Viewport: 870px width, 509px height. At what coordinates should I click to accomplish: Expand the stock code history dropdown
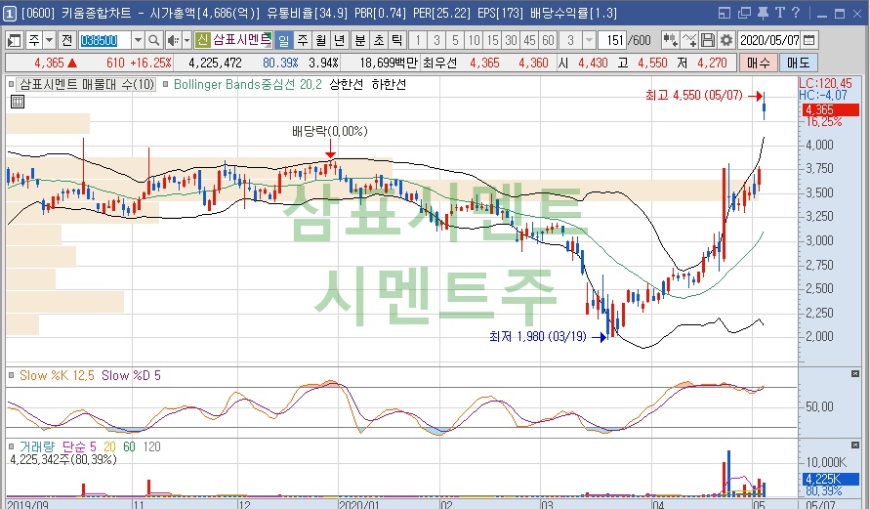point(138,40)
